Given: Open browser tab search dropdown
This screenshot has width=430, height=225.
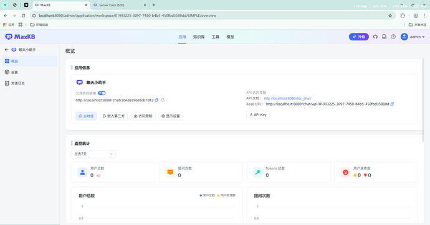Looking at the screenshot, I should [x=5, y=5].
